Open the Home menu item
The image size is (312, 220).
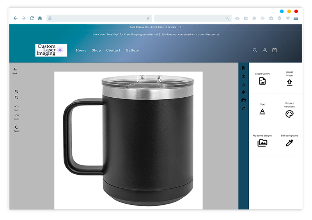pos(81,50)
